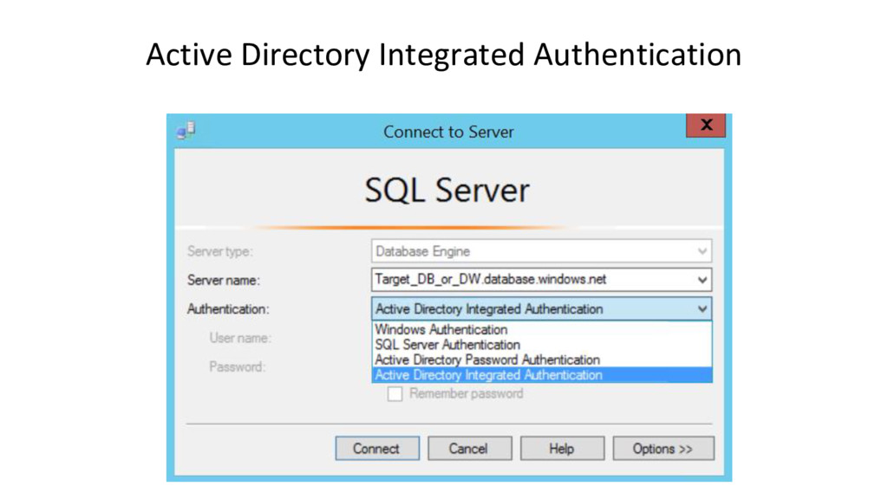Click the Connect button
The width and height of the screenshot is (888, 499).
(x=377, y=448)
